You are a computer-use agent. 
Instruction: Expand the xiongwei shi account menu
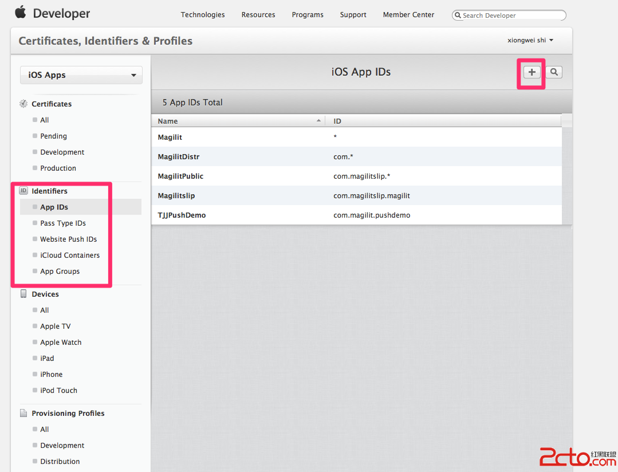[x=530, y=41]
